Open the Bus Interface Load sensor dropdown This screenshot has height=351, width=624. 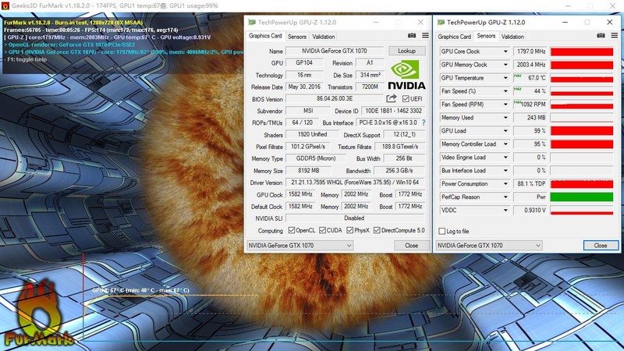505,170
